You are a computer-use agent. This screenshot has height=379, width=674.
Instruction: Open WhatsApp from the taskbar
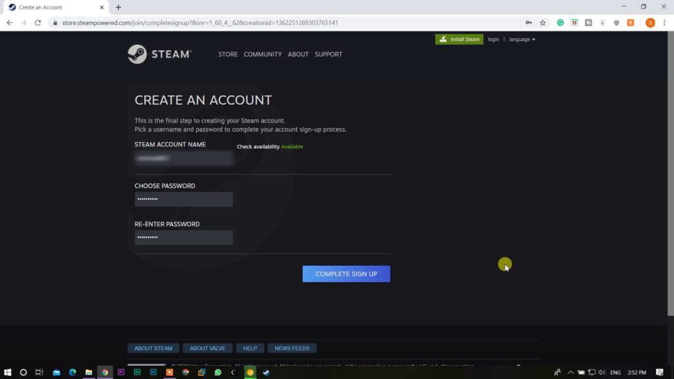pyautogui.click(x=218, y=372)
